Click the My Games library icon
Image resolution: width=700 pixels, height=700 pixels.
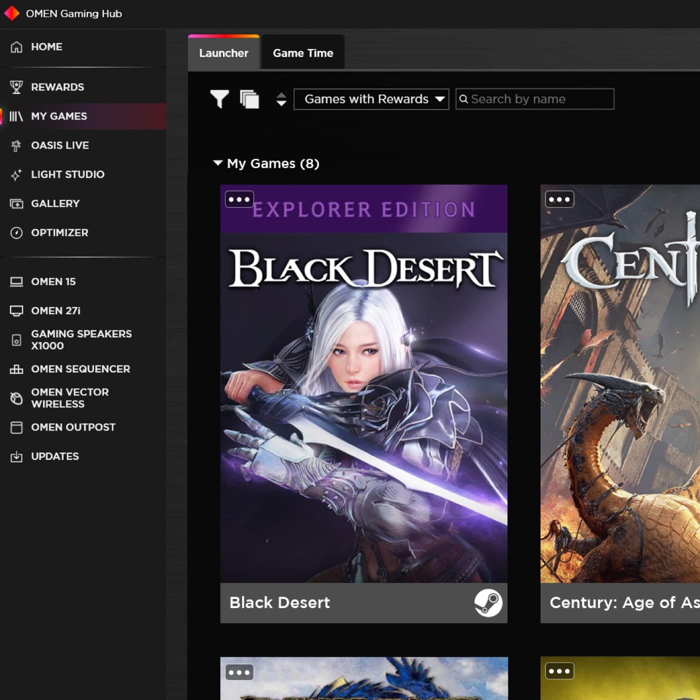(x=16, y=116)
